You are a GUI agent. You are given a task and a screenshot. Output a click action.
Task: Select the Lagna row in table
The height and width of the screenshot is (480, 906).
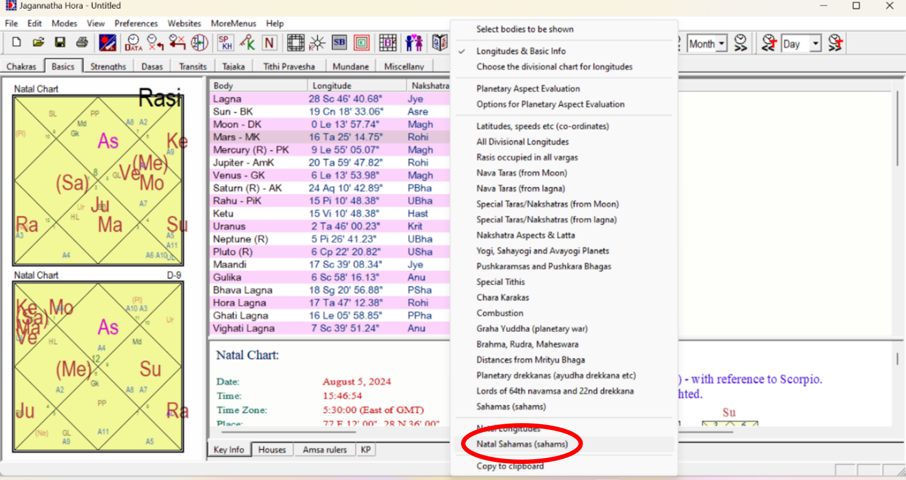click(330, 99)
